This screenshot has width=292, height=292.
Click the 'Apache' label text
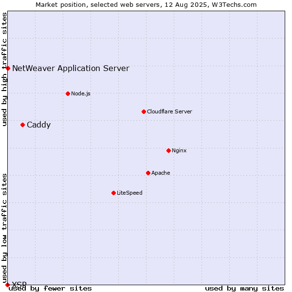161,173
